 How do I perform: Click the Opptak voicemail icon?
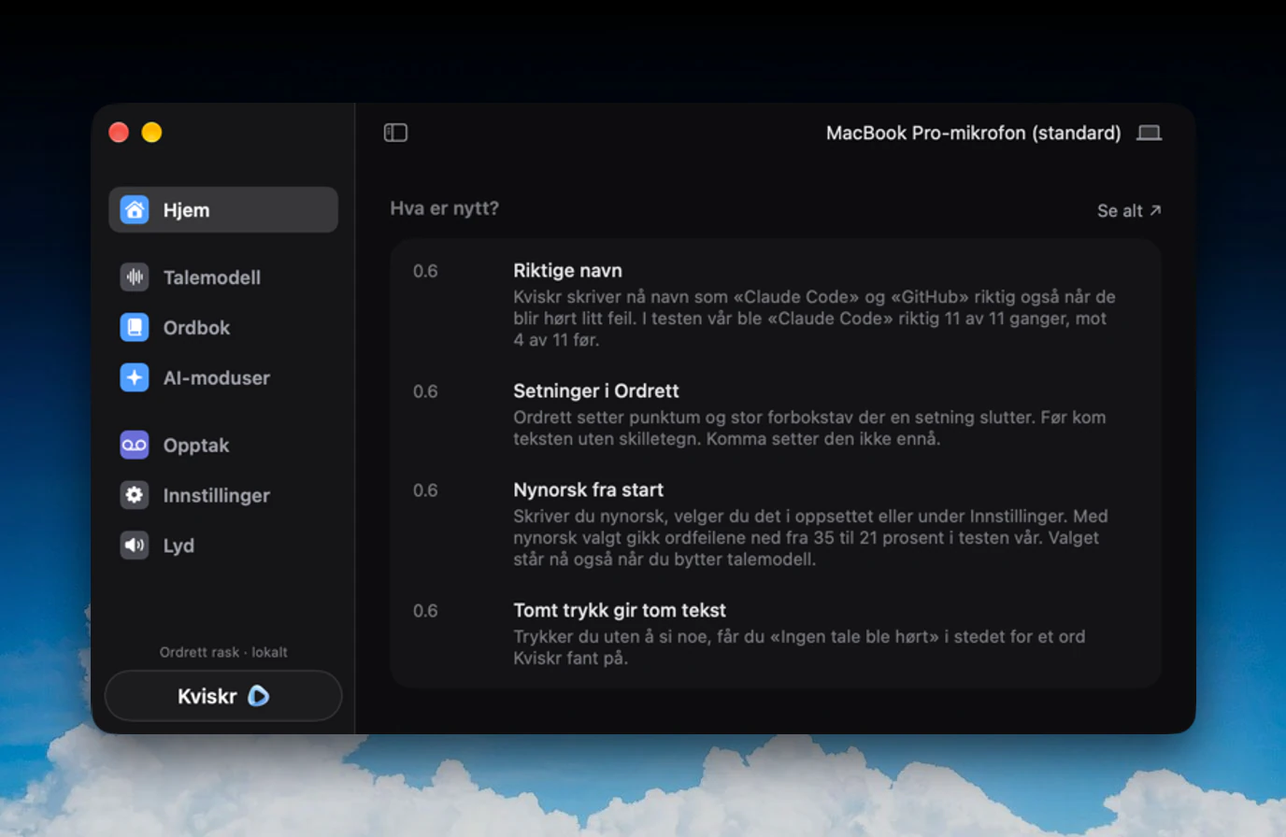tap(135, 445)
